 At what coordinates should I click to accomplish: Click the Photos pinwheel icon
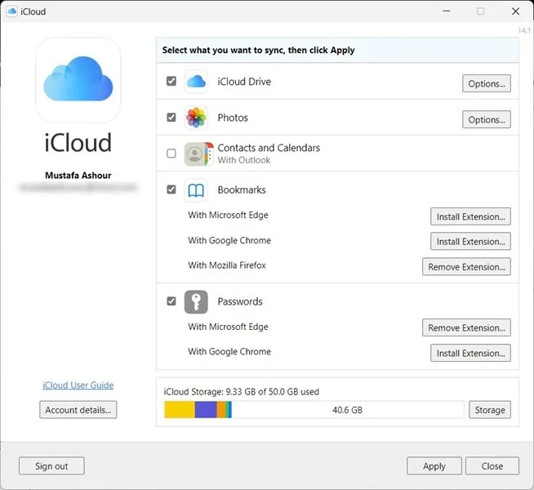pyautogui.click(x=196, y=118)
